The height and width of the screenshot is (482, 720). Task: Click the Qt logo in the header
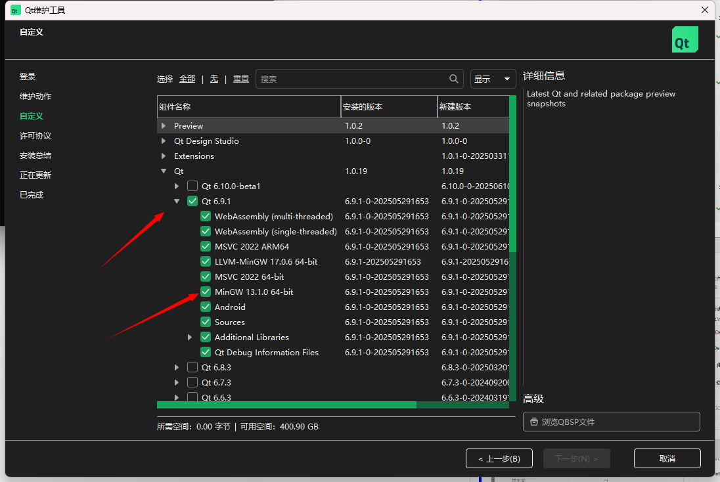(x=685, y=39)
